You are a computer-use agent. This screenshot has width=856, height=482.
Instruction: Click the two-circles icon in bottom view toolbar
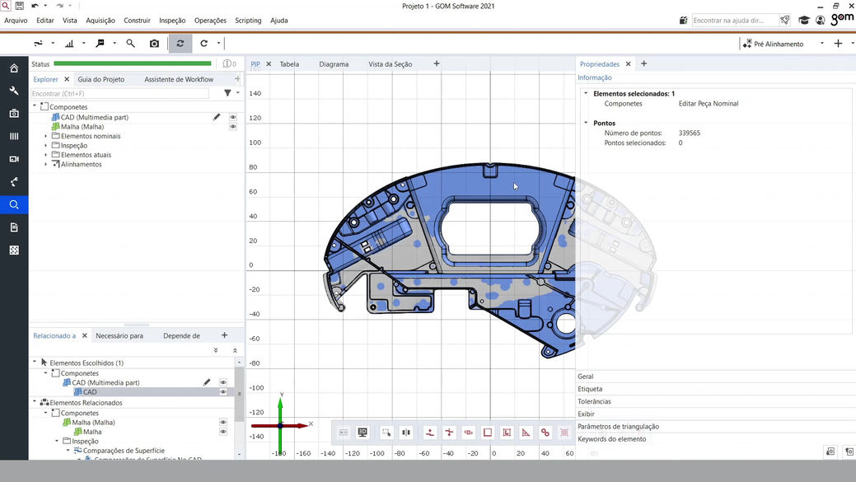(545, 433)
